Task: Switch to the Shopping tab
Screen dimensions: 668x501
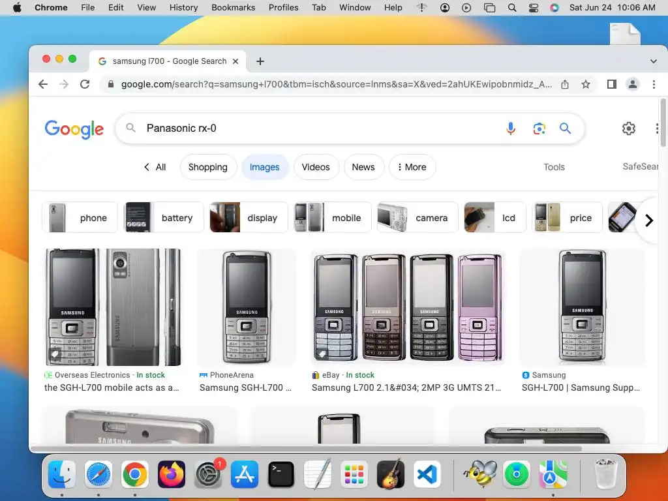Action: pyautogui.click(x=208, y=167)
